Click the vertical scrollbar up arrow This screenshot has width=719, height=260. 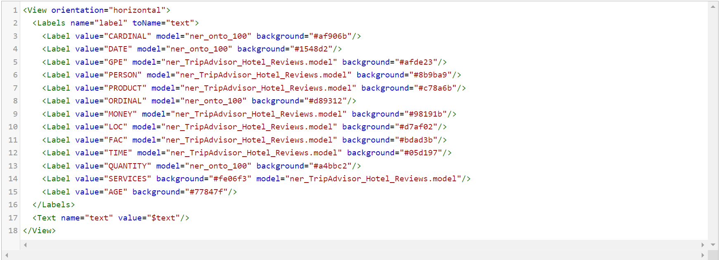[713, 7]
